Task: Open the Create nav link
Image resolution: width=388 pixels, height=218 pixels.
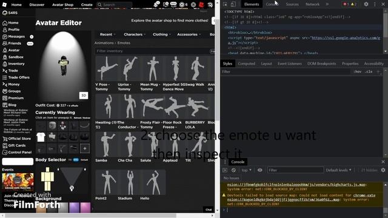Action: (x=87, y=4)
